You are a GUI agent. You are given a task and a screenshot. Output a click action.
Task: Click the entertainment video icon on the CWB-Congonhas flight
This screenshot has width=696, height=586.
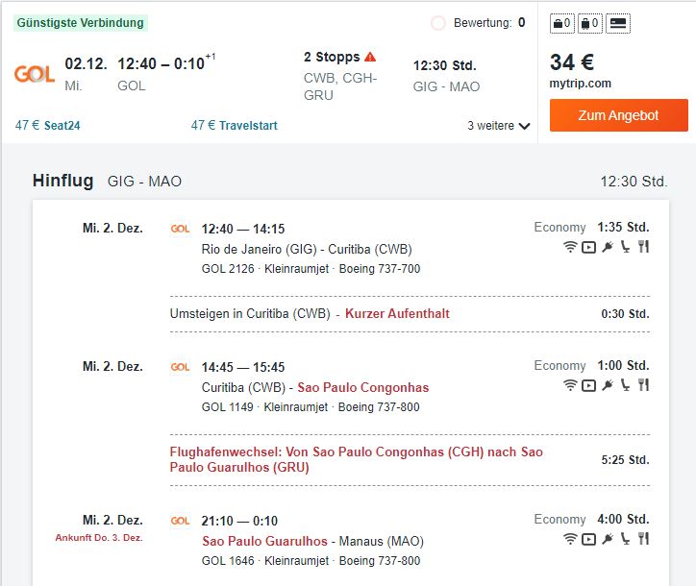click(x=588, y=385)
